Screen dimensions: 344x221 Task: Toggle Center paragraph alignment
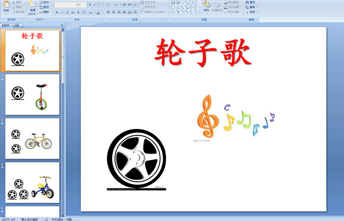point(114,12)
